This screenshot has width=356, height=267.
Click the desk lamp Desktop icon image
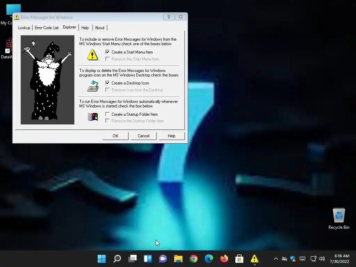[93, 86]
